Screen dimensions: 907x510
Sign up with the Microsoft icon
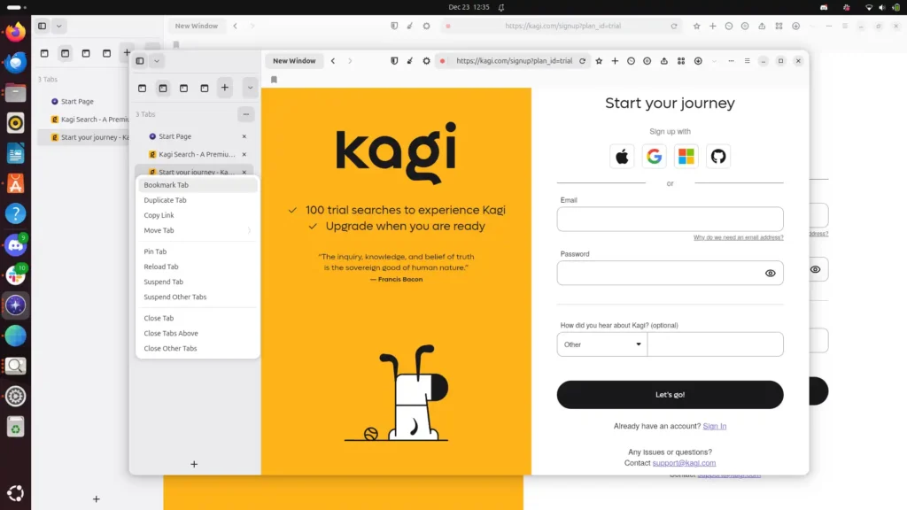click(686, 155)
